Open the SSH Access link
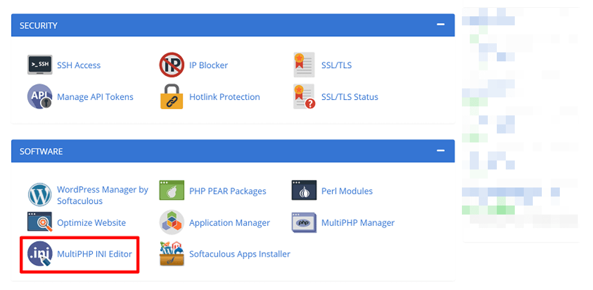 [x=79, y=65]
